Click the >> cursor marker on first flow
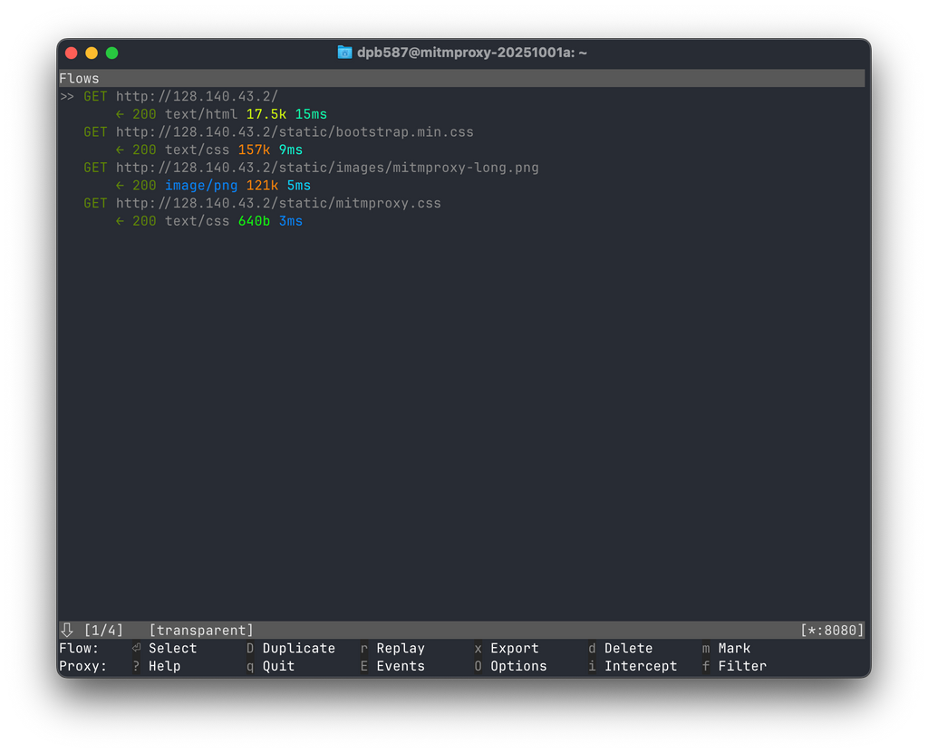The width and height of the screenshot is (928, 753). click(67, 97)
